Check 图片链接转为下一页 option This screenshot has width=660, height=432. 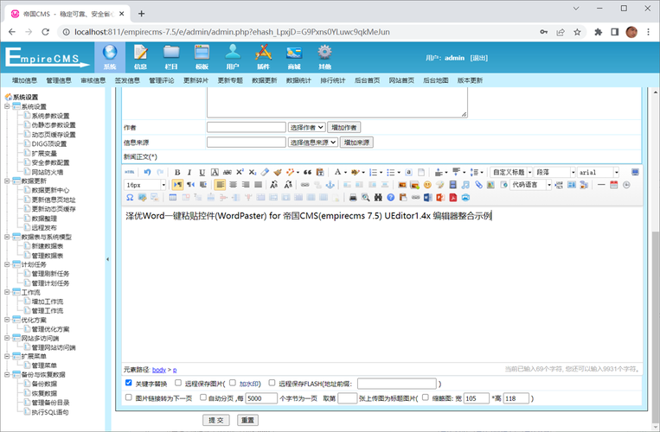coord(129,397)
